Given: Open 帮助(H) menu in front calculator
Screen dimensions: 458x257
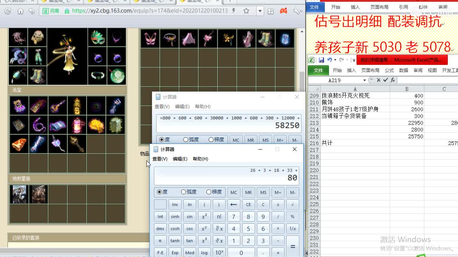Looking at the screenshot, I should point(200,159).
